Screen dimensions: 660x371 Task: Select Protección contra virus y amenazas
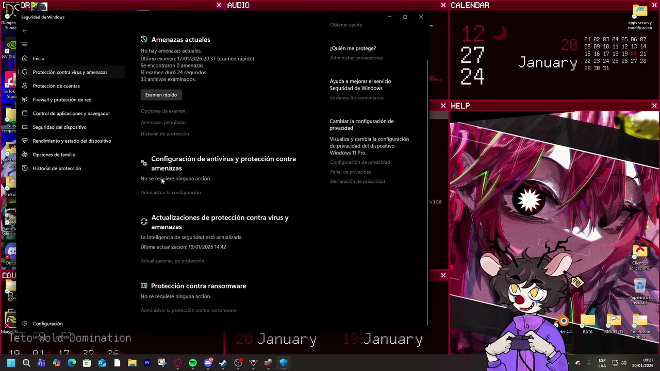pos(70,72)
